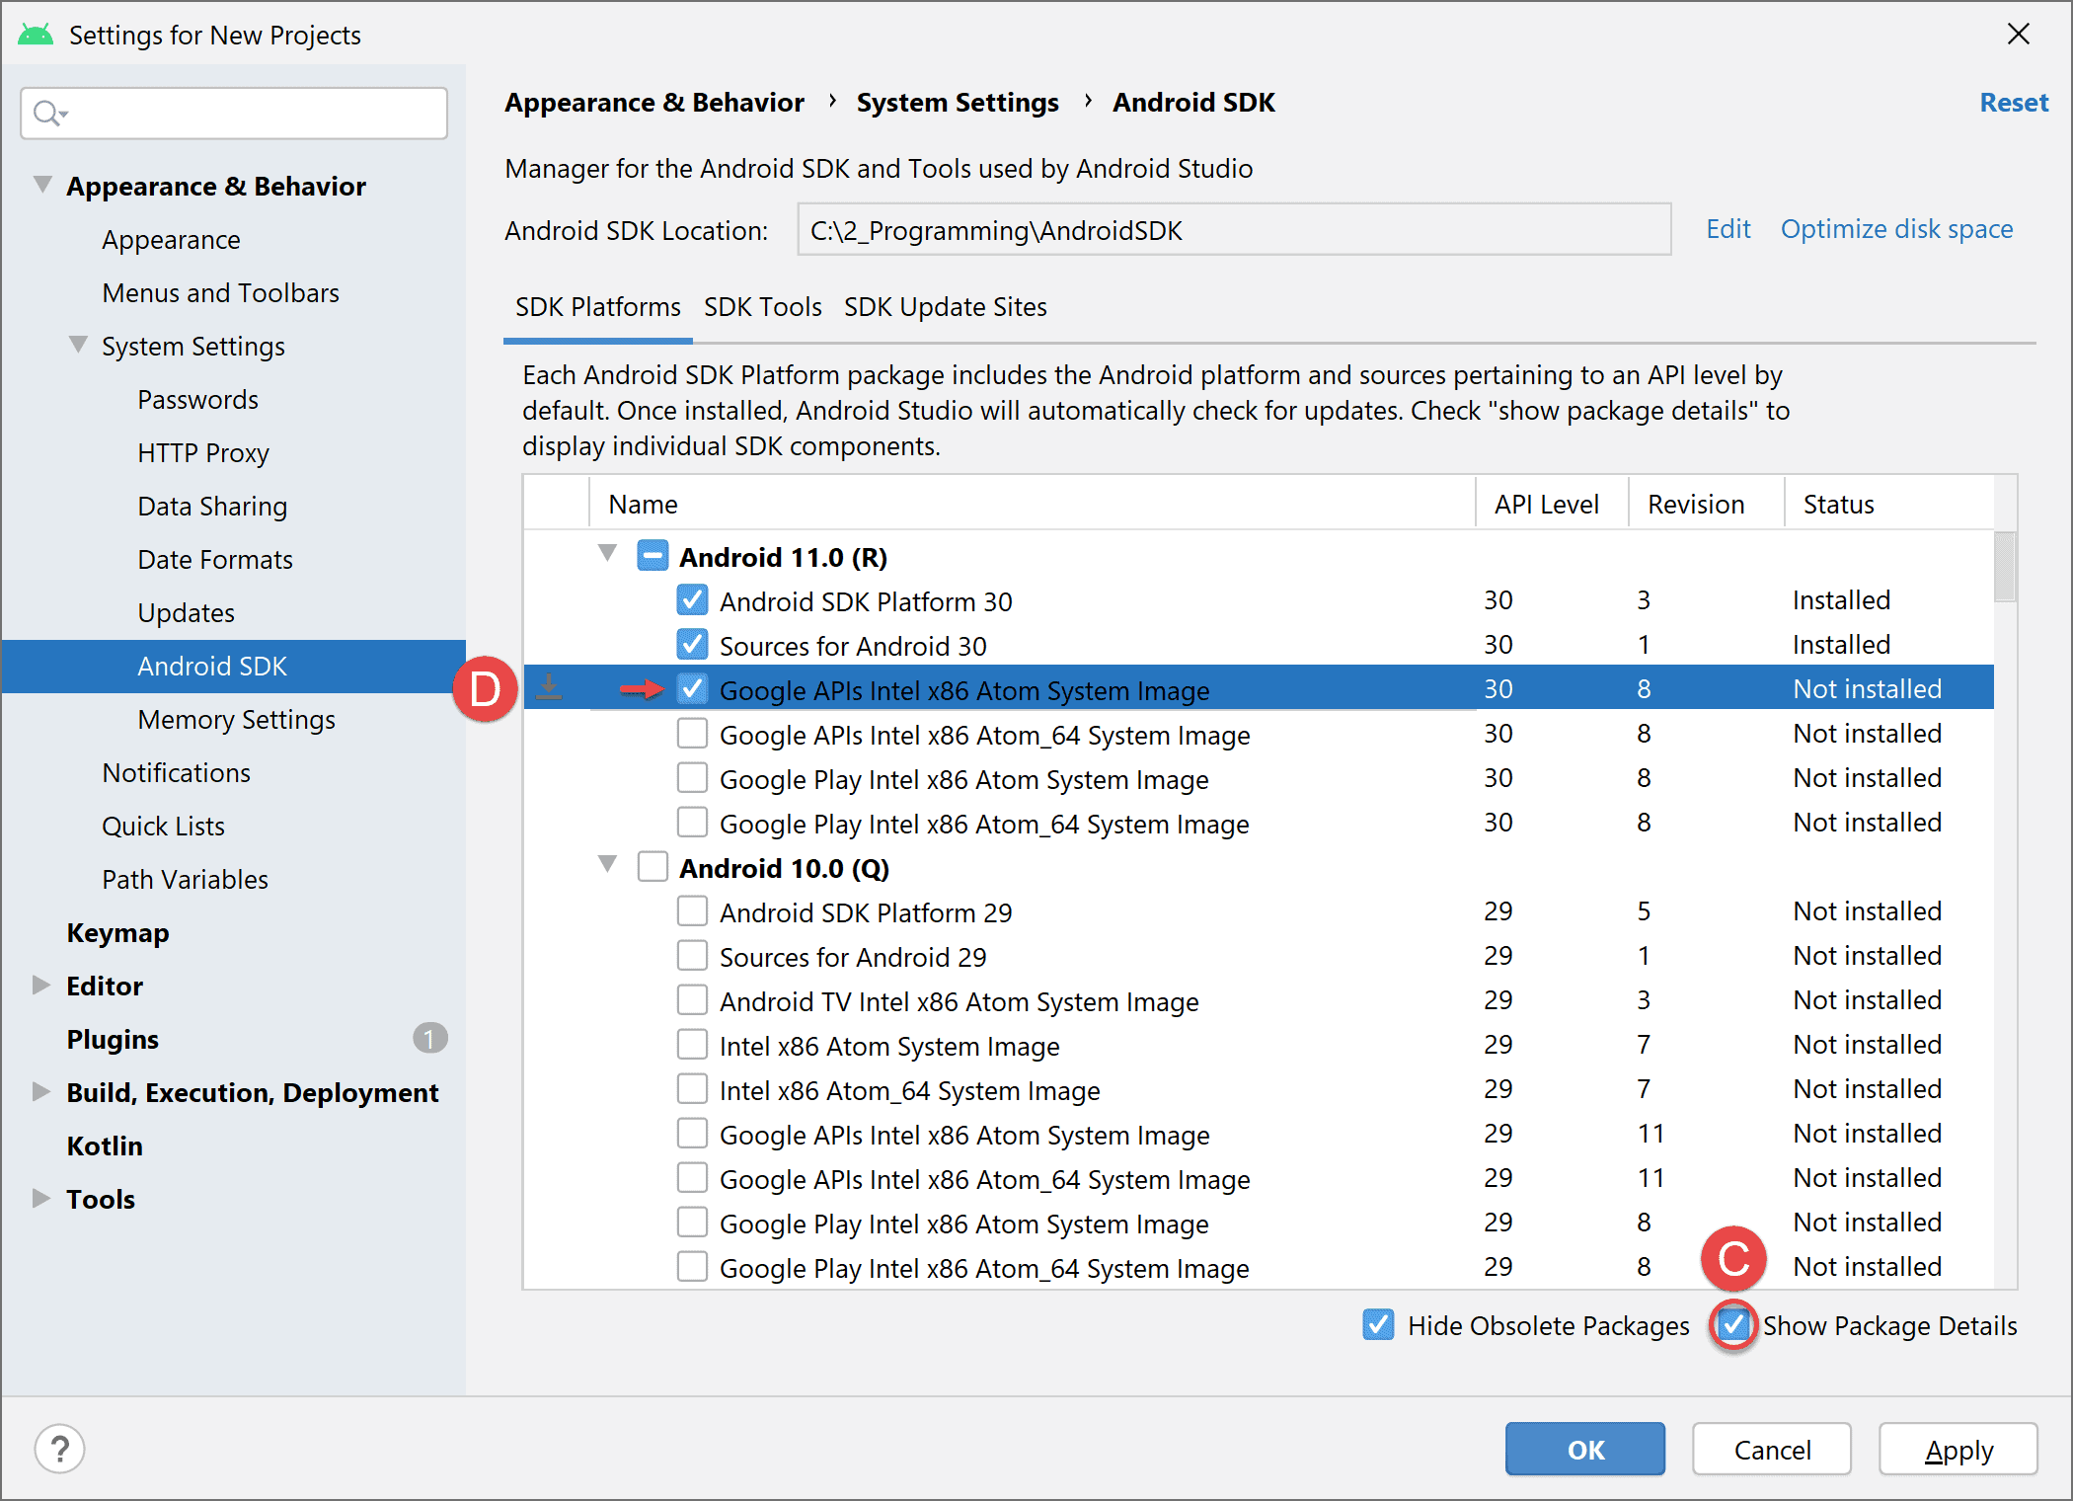Viewport: 2073px width, 1501px height.
Task: Click the Android Studio logo in title bar
Action: [36, 35]
